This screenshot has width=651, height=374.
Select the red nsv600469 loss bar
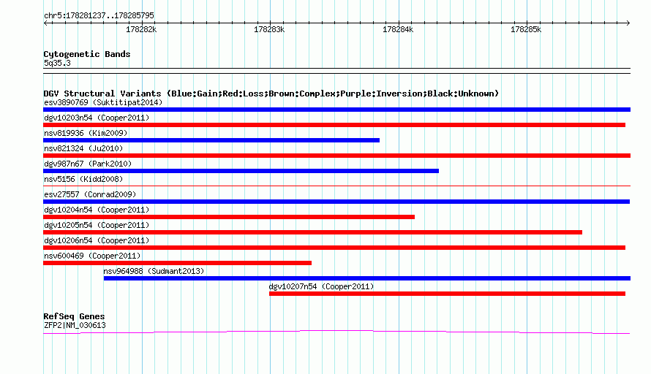[x=177, y=263]
